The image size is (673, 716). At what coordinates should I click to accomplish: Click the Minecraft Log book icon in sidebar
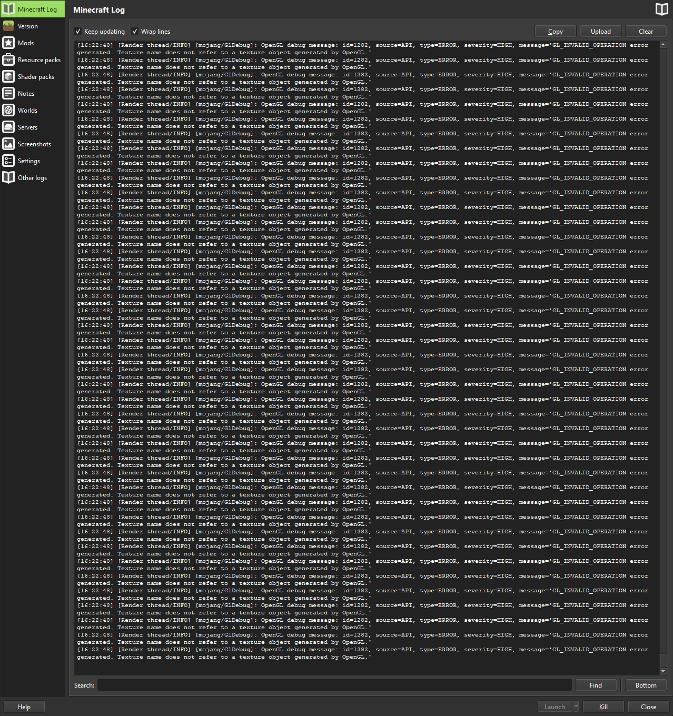point(8,9)
